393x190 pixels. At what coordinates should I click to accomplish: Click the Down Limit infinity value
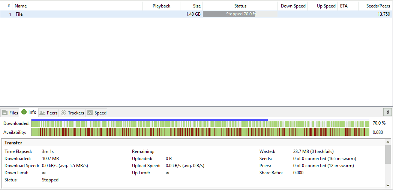43,173
